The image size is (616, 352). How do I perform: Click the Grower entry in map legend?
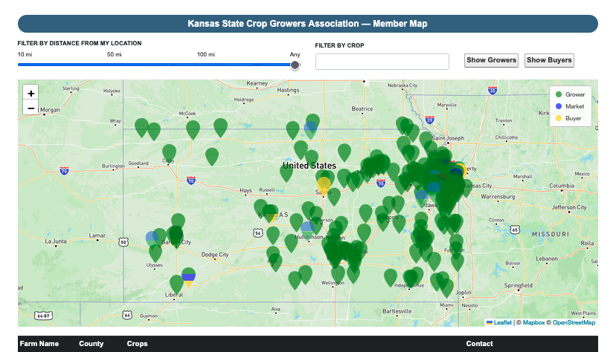(x=570, y=94)
